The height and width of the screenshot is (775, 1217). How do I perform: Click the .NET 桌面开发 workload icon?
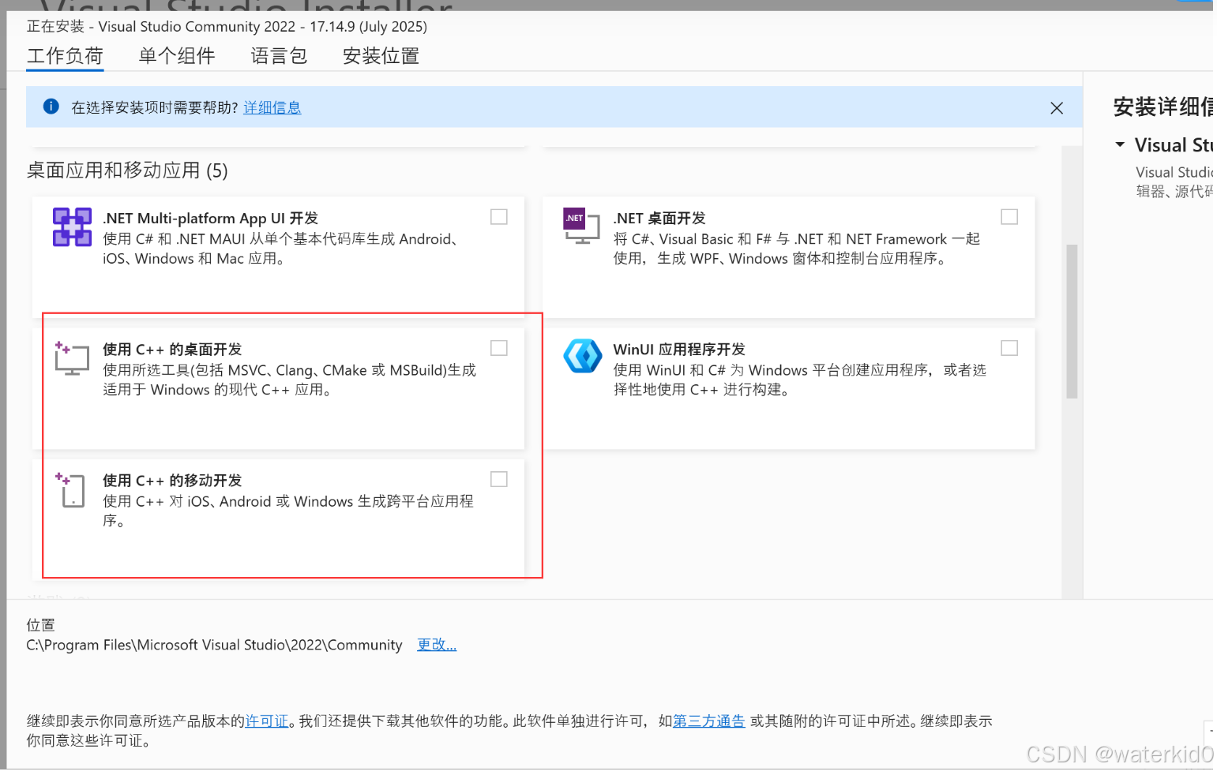(582, 226)
